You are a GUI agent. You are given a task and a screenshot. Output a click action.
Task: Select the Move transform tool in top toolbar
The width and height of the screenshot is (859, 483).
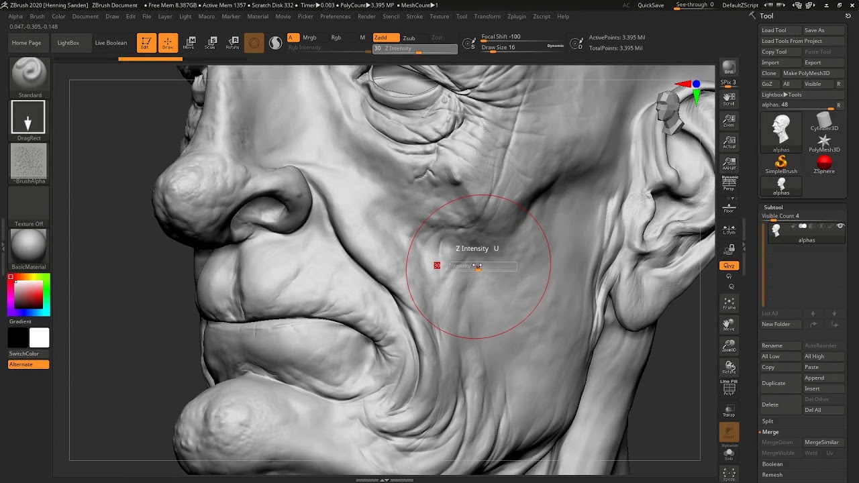[189, 43]
